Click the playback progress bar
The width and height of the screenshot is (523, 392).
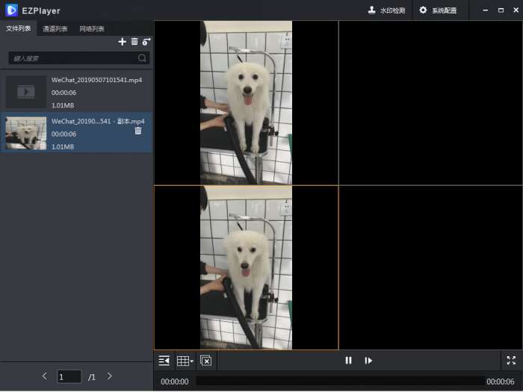pos(336,382)
